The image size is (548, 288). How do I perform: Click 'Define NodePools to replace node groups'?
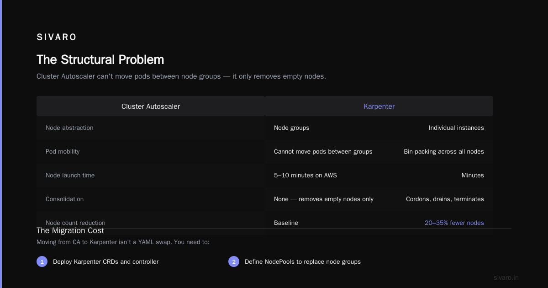point(303,262)
